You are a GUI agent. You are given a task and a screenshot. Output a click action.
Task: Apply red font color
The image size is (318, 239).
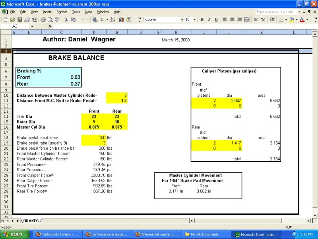click(x=302, y=20)
